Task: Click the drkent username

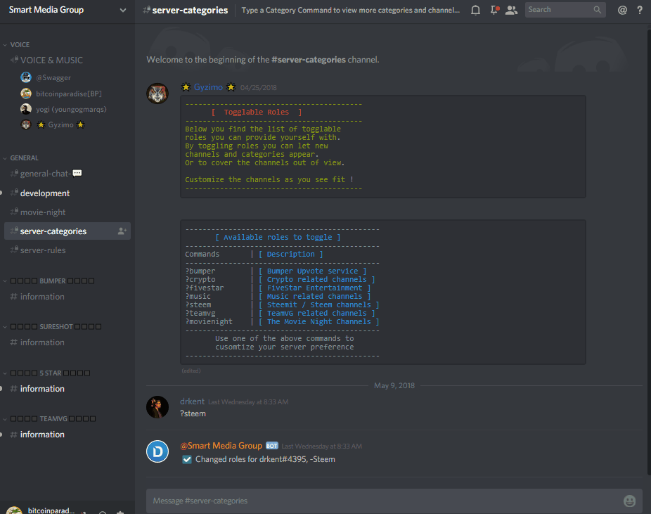Action: [192, 401]
